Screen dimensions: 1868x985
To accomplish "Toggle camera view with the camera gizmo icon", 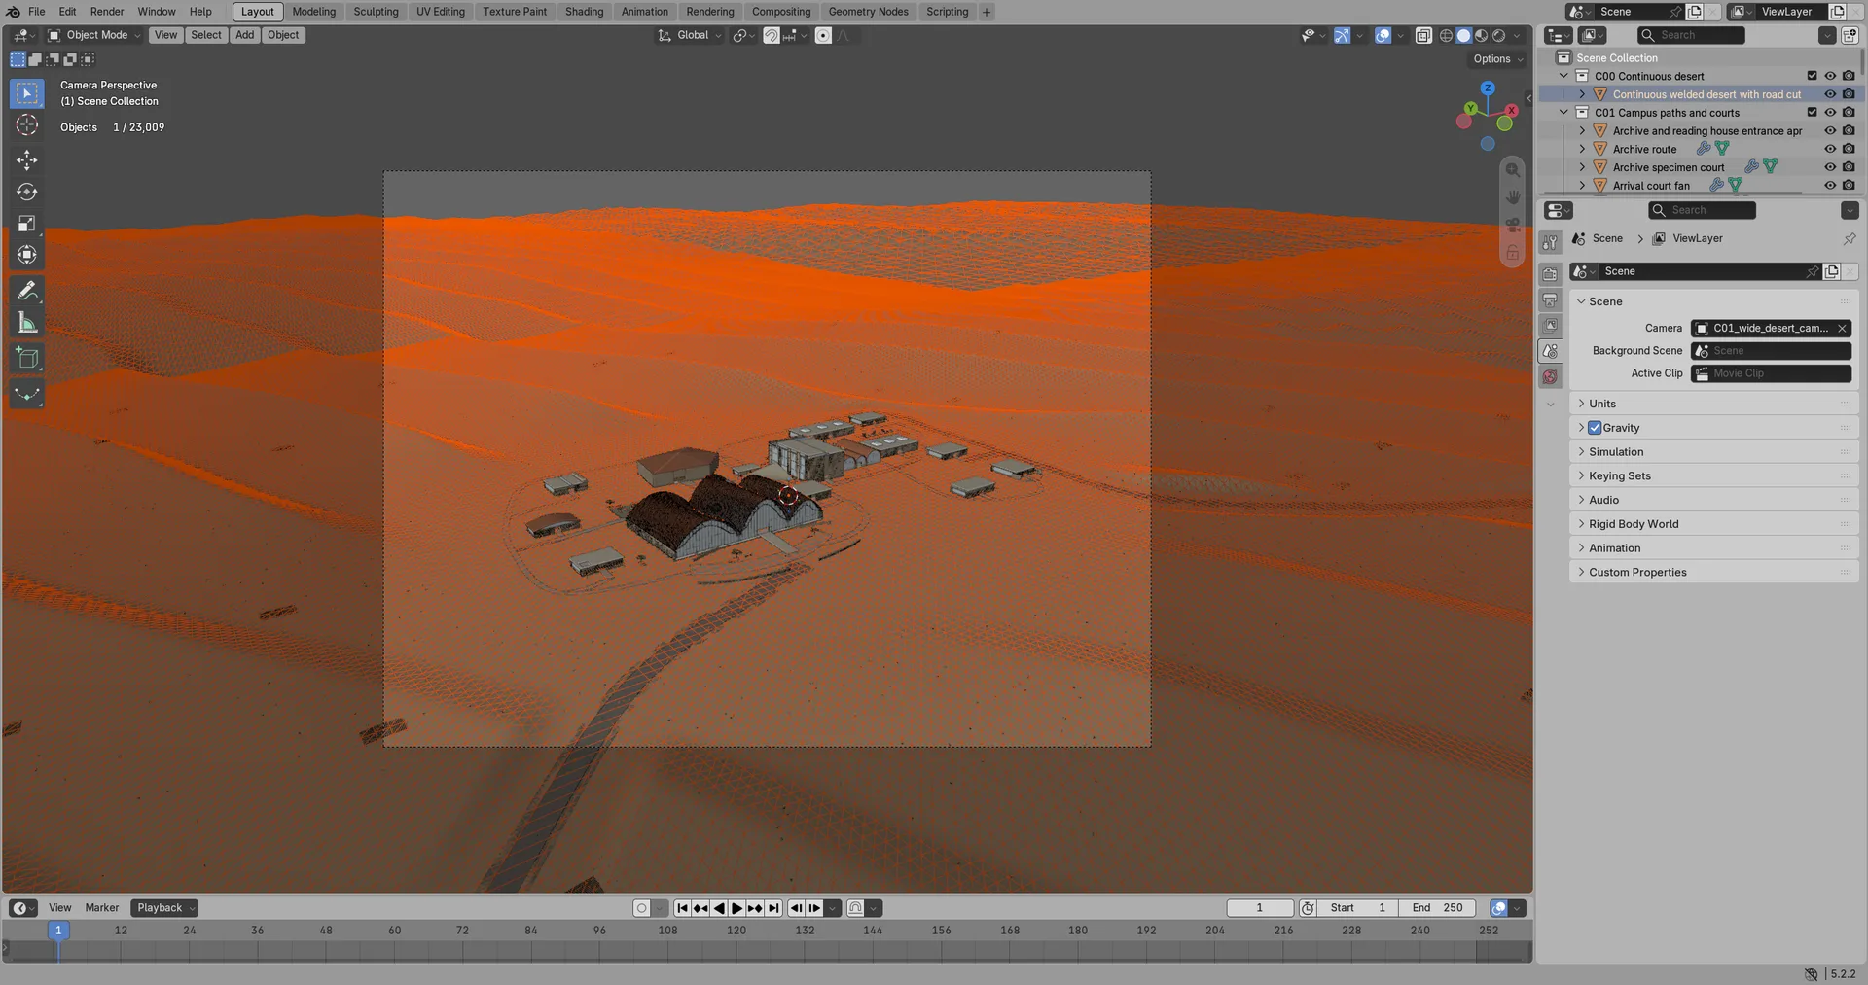I will [1513, 225].
